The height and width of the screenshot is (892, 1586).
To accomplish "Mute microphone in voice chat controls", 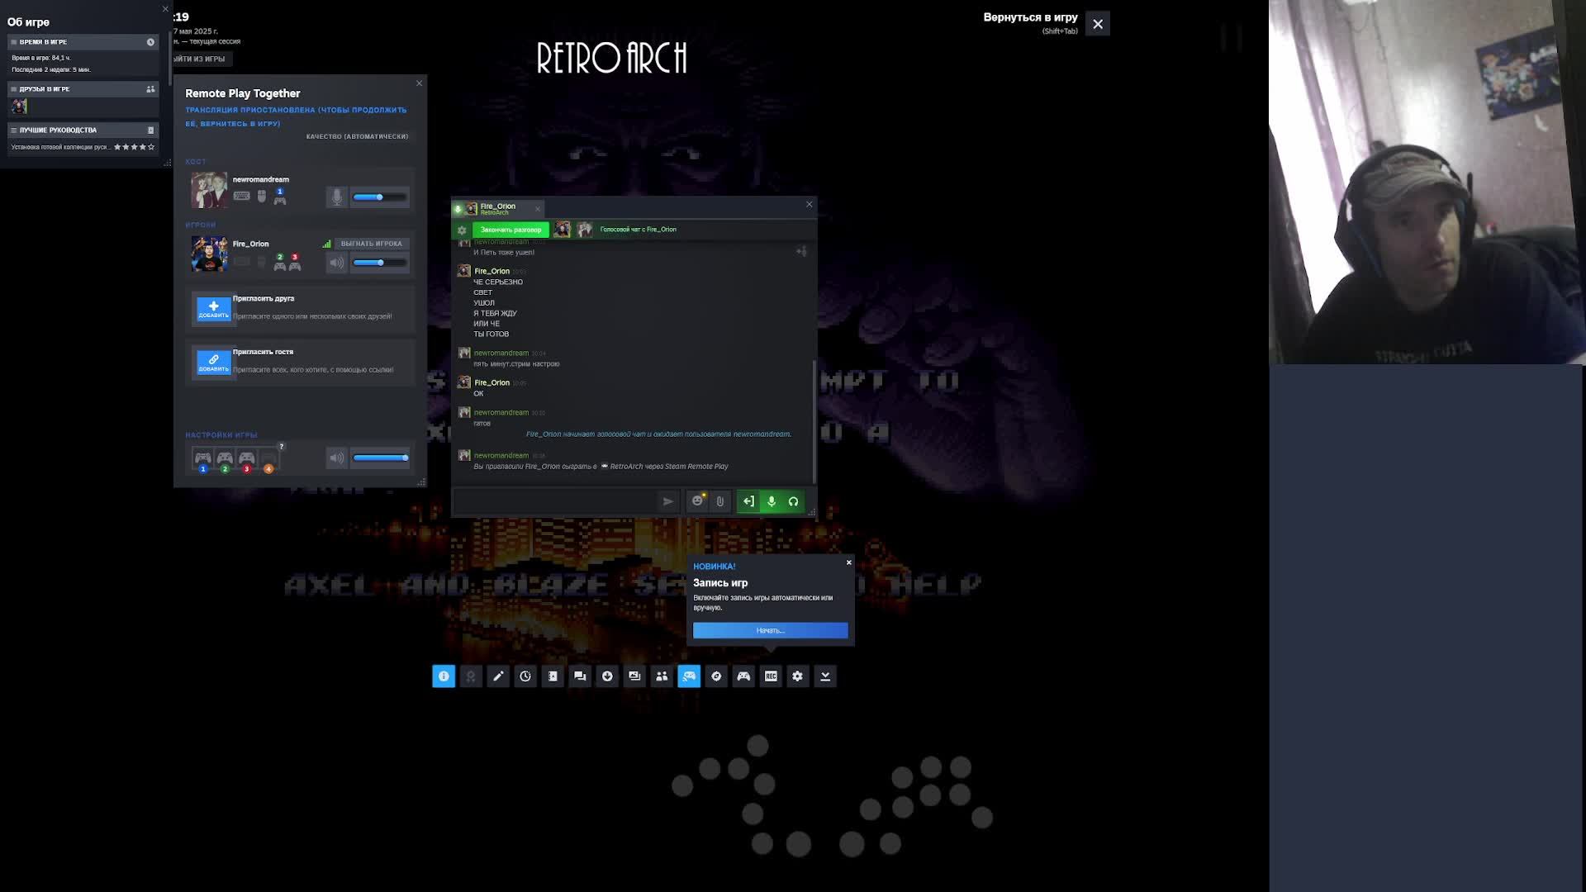I will [x=771, y=501].
